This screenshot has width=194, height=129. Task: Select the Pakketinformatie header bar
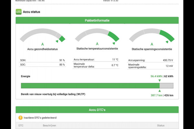click(97, 20)
